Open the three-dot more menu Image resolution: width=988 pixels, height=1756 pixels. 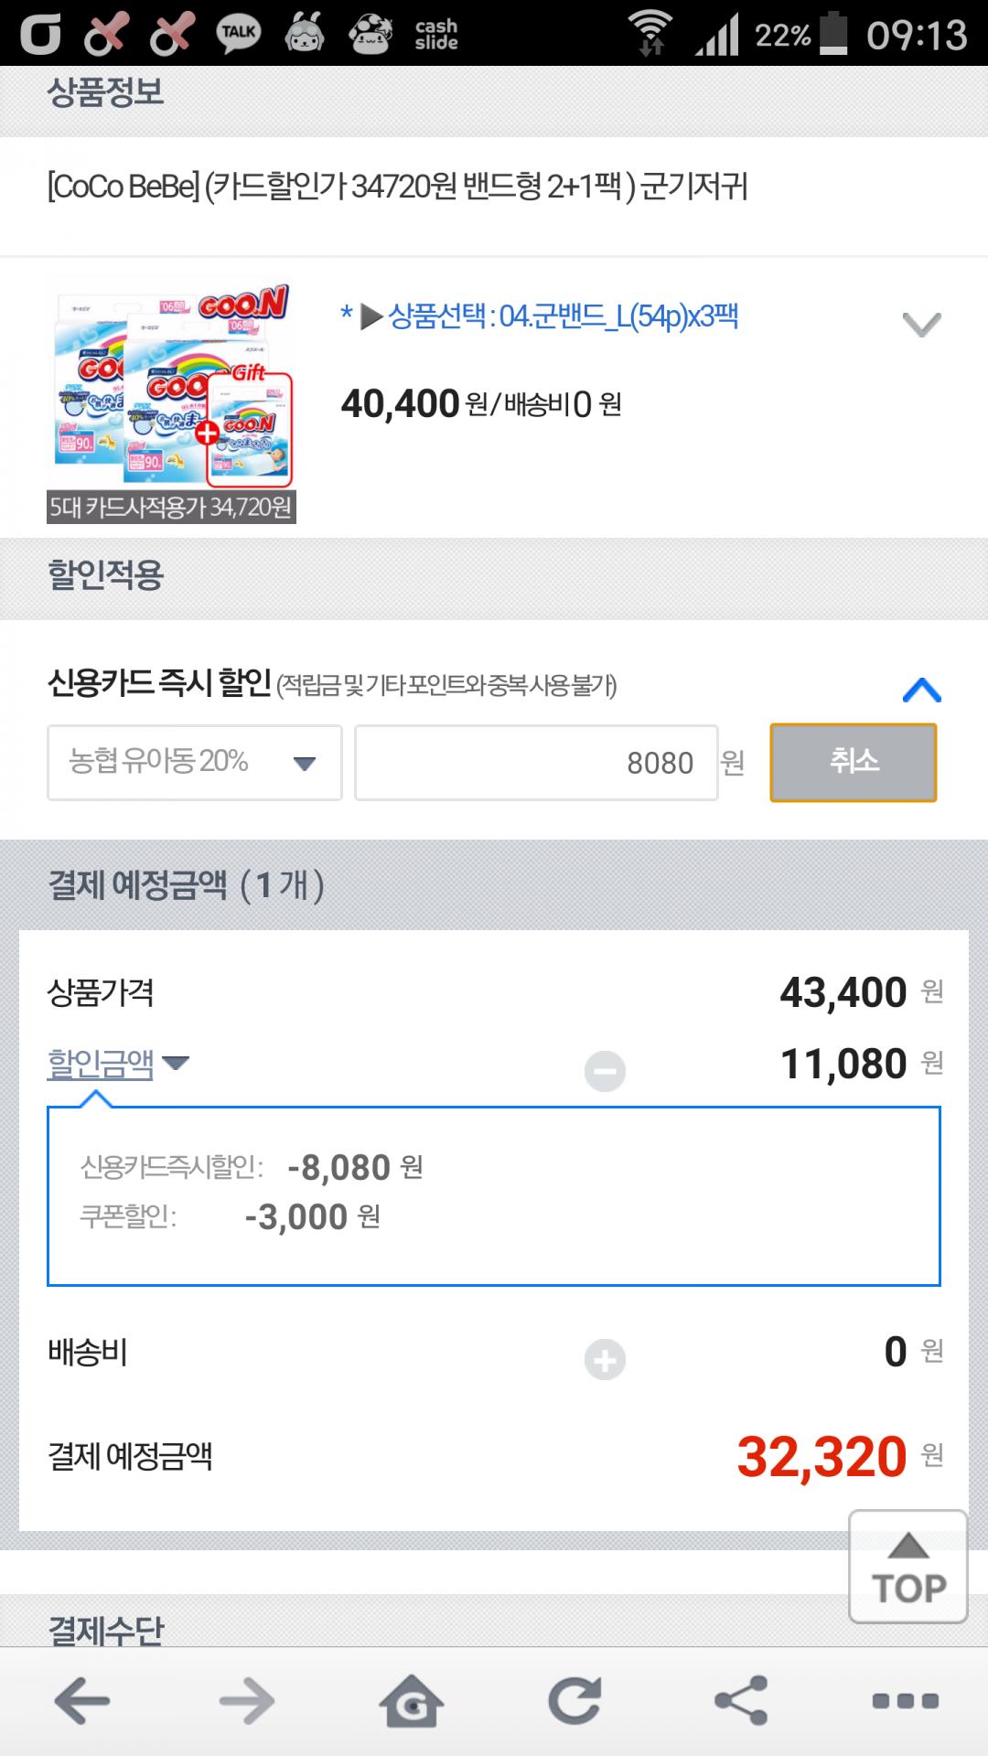(905, 1702)
